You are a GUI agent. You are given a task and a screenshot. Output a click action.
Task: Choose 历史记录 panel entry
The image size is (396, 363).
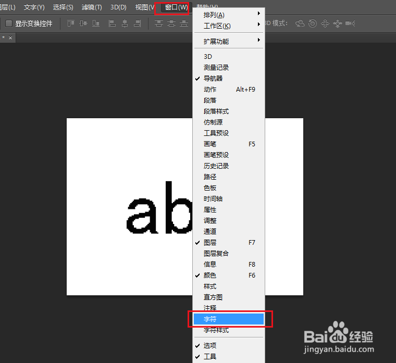229,166
